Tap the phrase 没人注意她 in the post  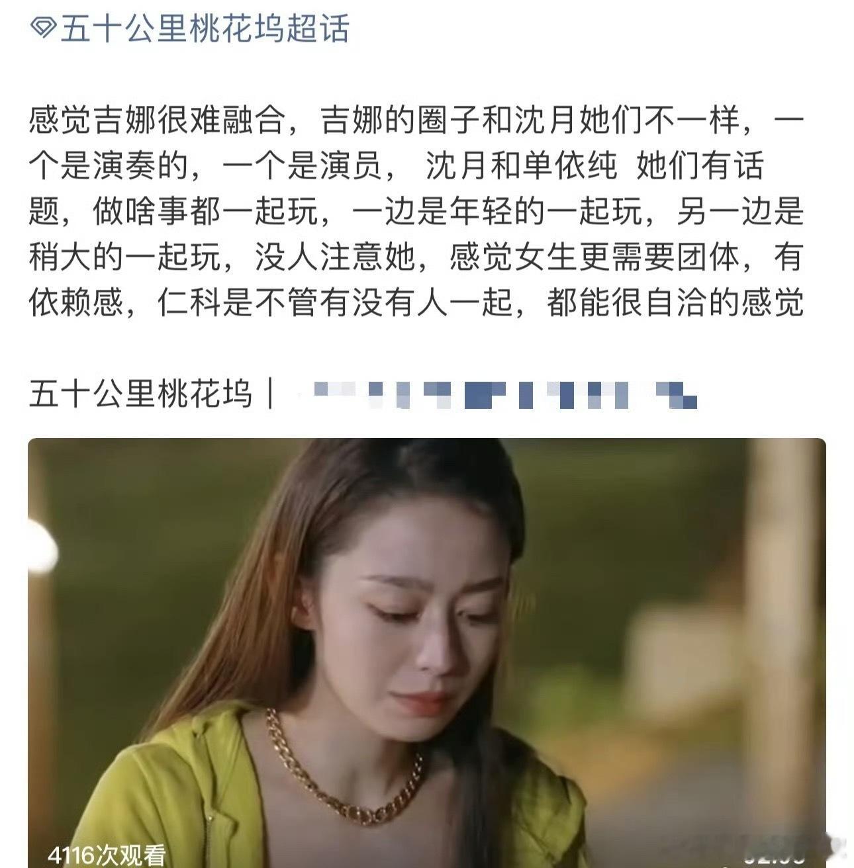335,257
